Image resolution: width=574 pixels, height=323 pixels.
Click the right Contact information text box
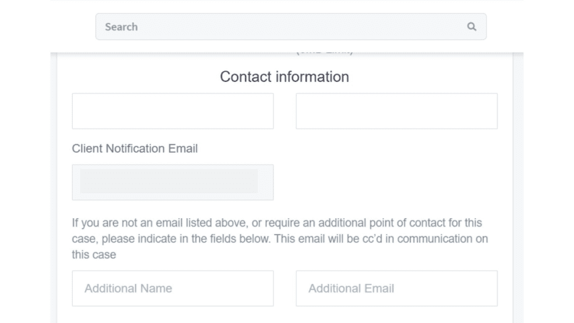(x=396, y=110)
